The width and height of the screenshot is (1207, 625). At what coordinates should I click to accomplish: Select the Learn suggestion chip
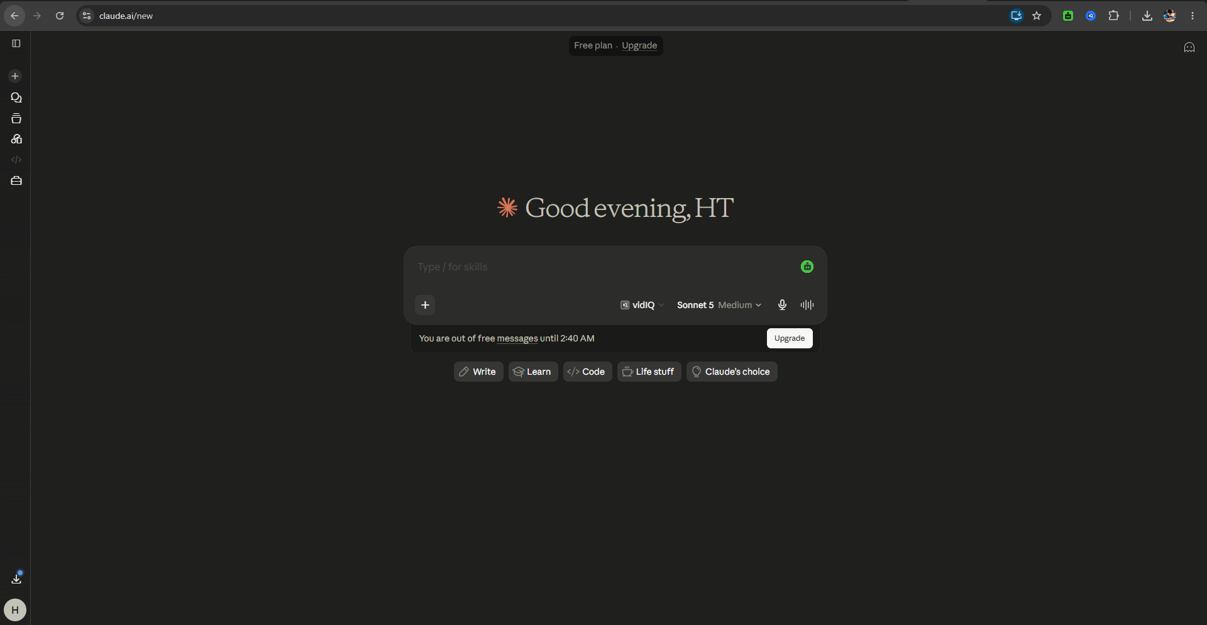tap(533, 372)
